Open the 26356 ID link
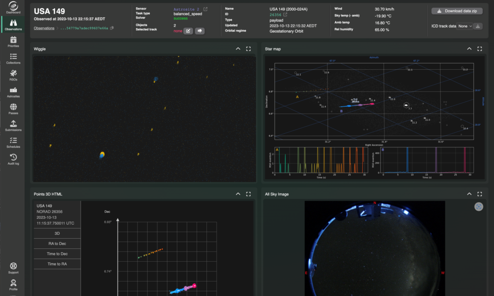The width and height of the screenshot is (494, 296). click(275, 14)
